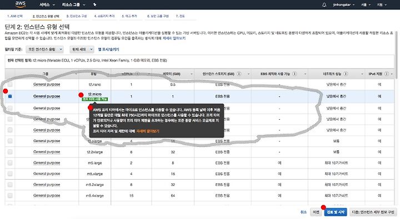Click 최대 10기가비트 in m5.large row

click(336, 162)
